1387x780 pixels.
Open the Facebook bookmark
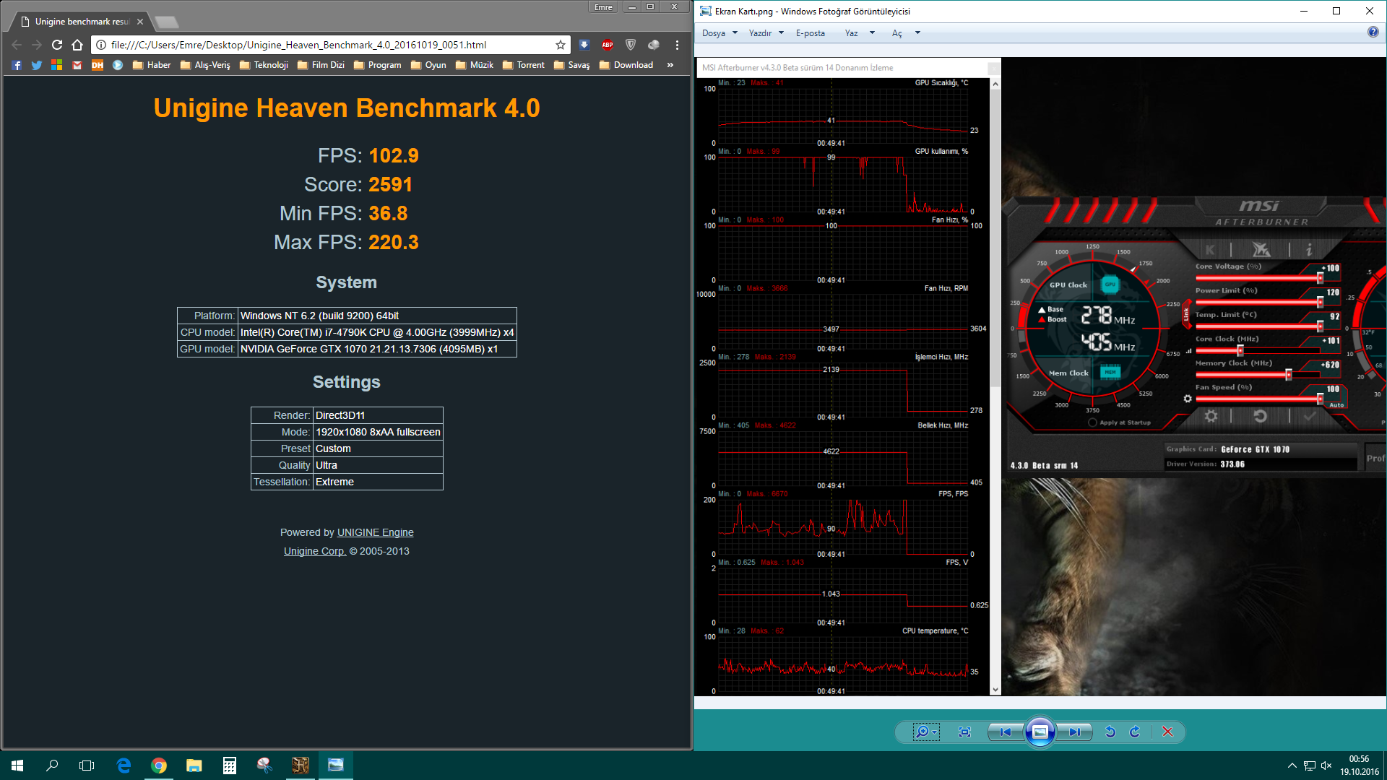17,65
